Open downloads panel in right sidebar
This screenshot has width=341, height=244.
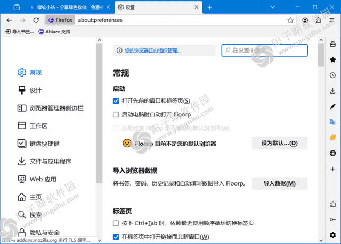click(332, 91)
